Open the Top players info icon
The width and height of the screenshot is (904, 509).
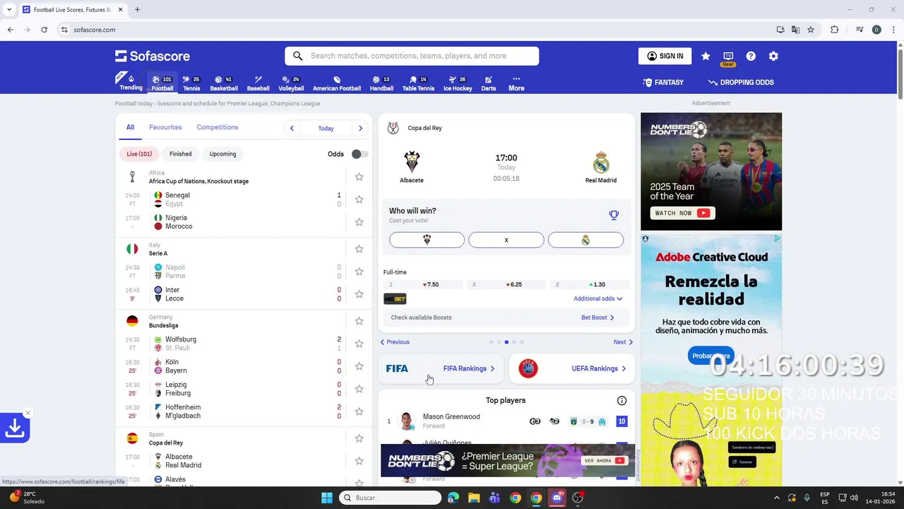point(621,400)
